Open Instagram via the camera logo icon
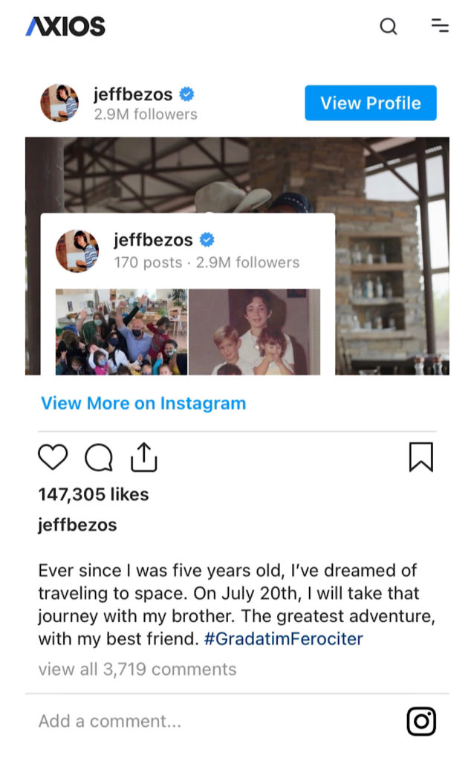Screen dimensions: 474x761 tap(421, 721)
